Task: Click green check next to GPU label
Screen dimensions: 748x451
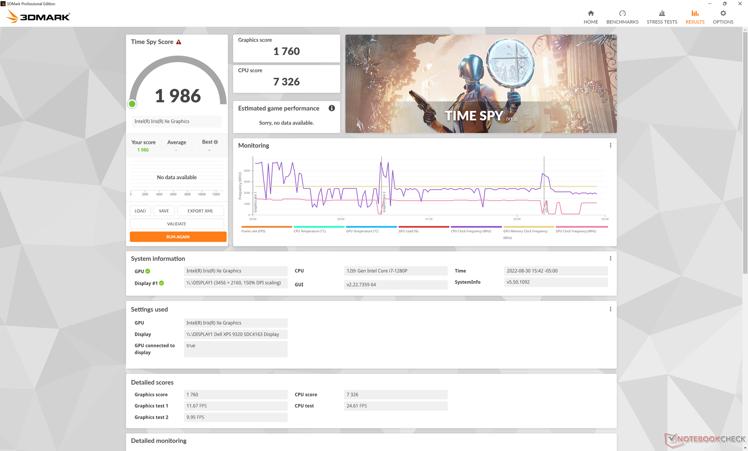Action: coord(148,271)
